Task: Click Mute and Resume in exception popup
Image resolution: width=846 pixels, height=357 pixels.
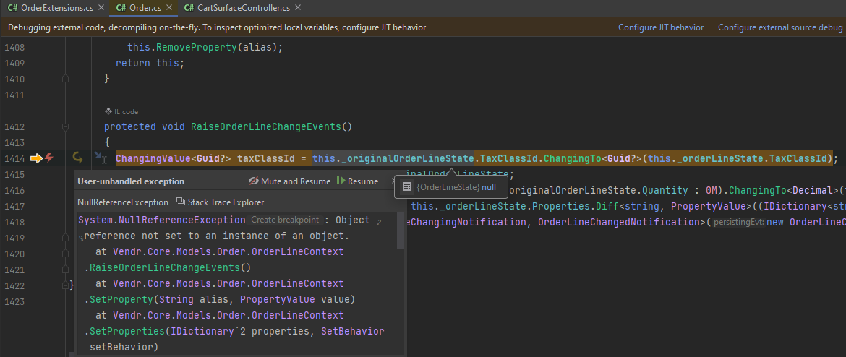Action: (x=290, y=181)
